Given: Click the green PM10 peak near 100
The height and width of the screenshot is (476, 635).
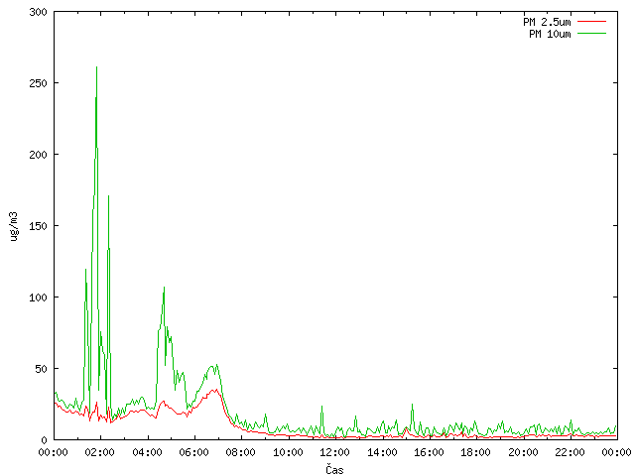Looking at the screenshot, I should [164, 288].
